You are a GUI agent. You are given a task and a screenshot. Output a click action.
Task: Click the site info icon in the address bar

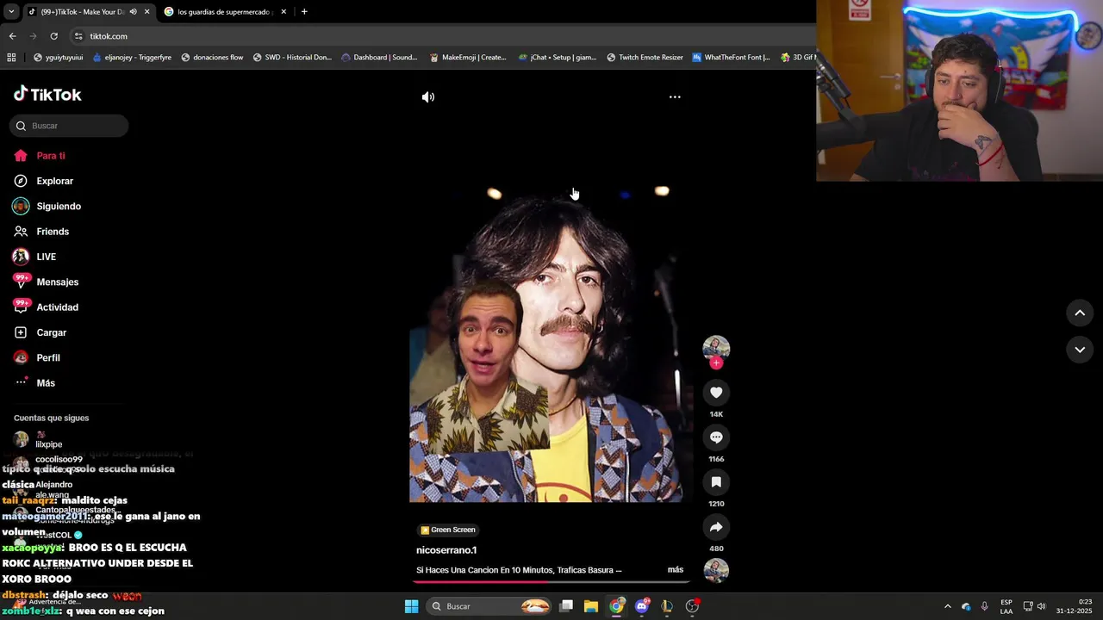(78, 36)
